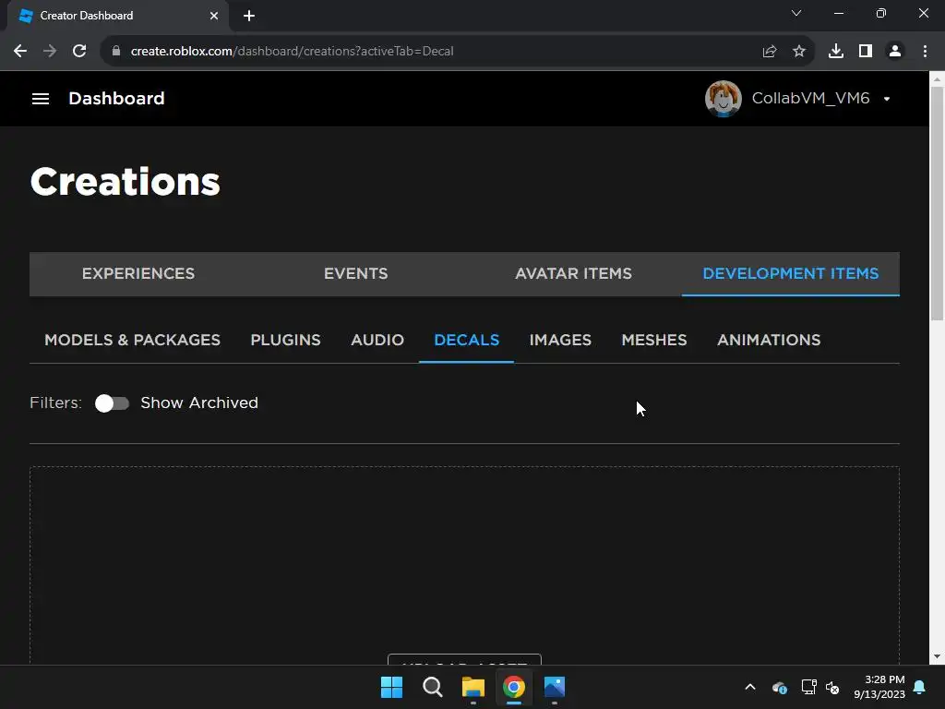This screenshot has width=945, height=709.
Task: Open the clock and date panel
Action: (879, 687)
